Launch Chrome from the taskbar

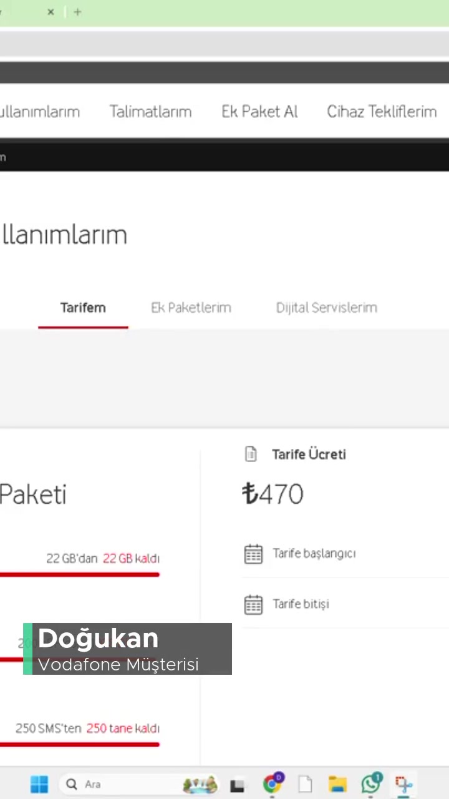point(273,784)
